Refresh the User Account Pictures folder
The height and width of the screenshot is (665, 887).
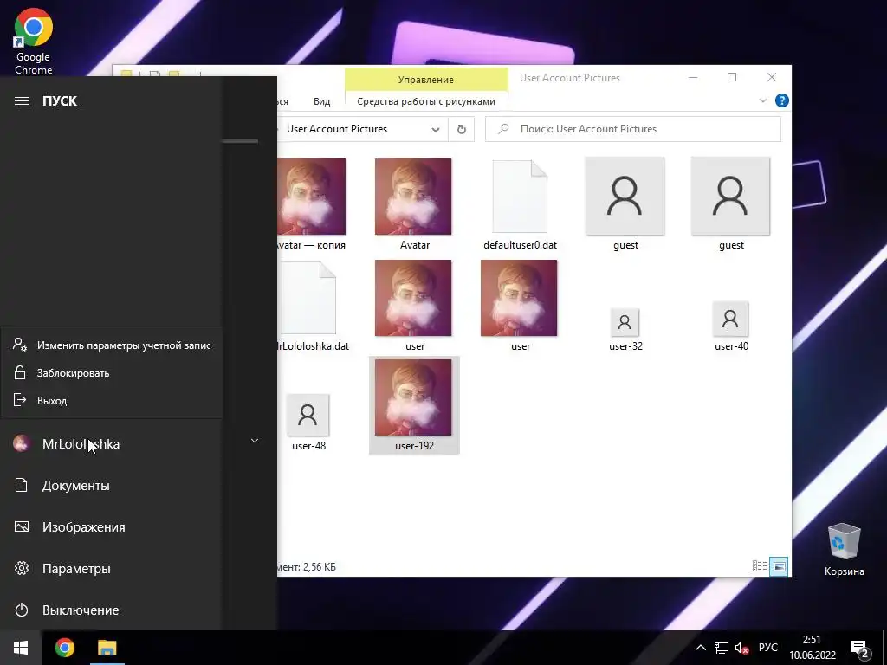(461, 130)
